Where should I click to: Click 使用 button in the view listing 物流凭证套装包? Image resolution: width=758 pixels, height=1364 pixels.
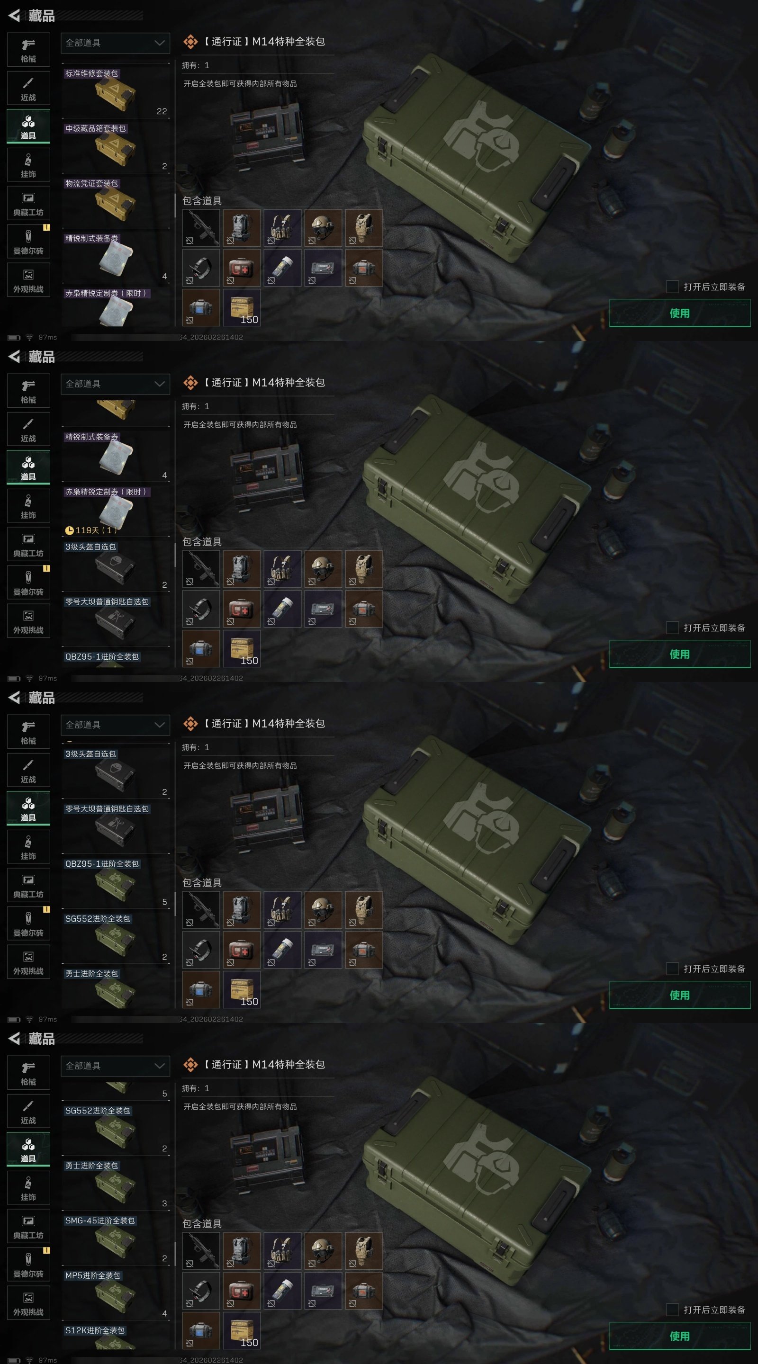680,313
